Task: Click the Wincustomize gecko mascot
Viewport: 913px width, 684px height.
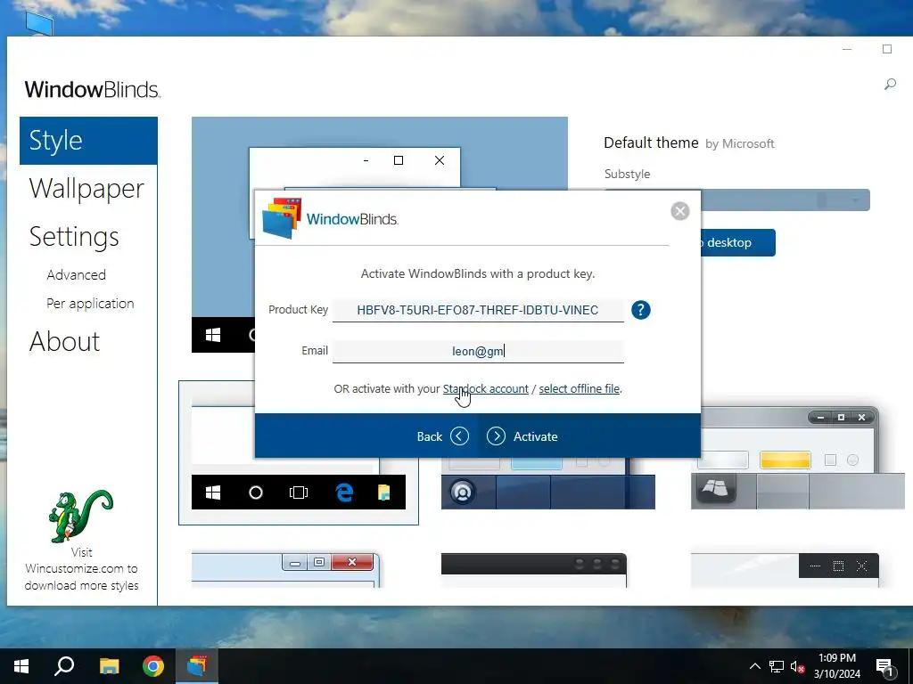Action: click(80, 516)
